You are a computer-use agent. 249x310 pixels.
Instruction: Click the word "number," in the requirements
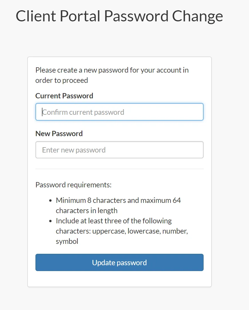point(175,231)
